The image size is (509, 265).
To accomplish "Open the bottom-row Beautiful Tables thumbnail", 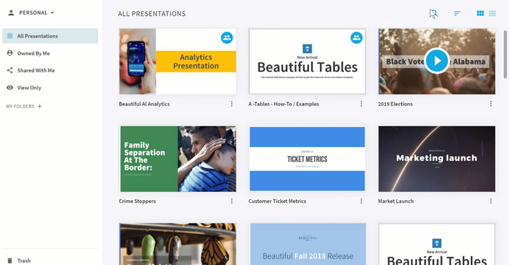I will tap(436, 244).
